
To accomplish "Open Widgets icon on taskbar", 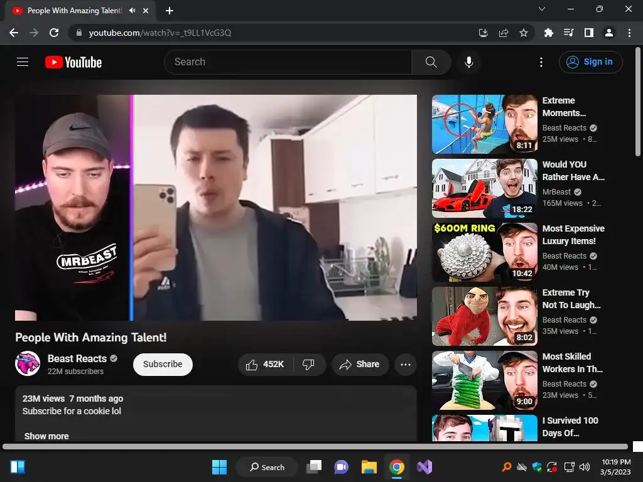I will pyautogui.click(x=18, y=467).
